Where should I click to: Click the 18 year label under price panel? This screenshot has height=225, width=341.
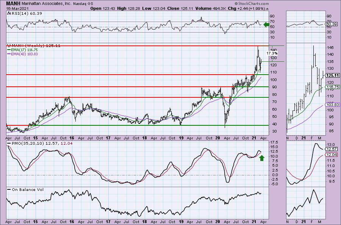pos(144,138)
